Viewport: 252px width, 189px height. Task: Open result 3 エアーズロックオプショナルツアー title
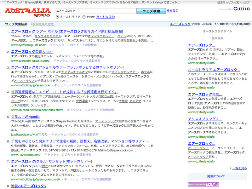click(68, 67)
